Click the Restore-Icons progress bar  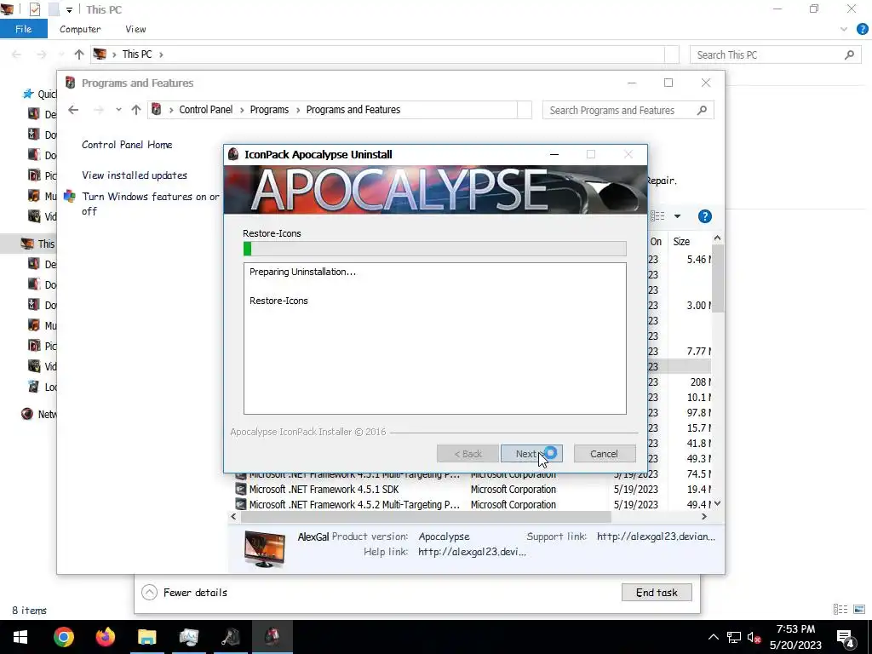coord(435,249)
